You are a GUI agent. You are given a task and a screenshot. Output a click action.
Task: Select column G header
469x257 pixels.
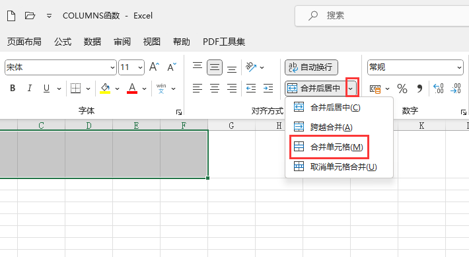coord(231,126)
